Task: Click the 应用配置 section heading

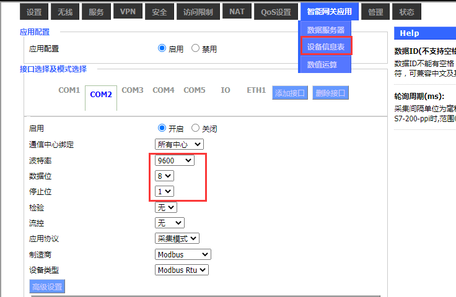Action: pos(35,32)
